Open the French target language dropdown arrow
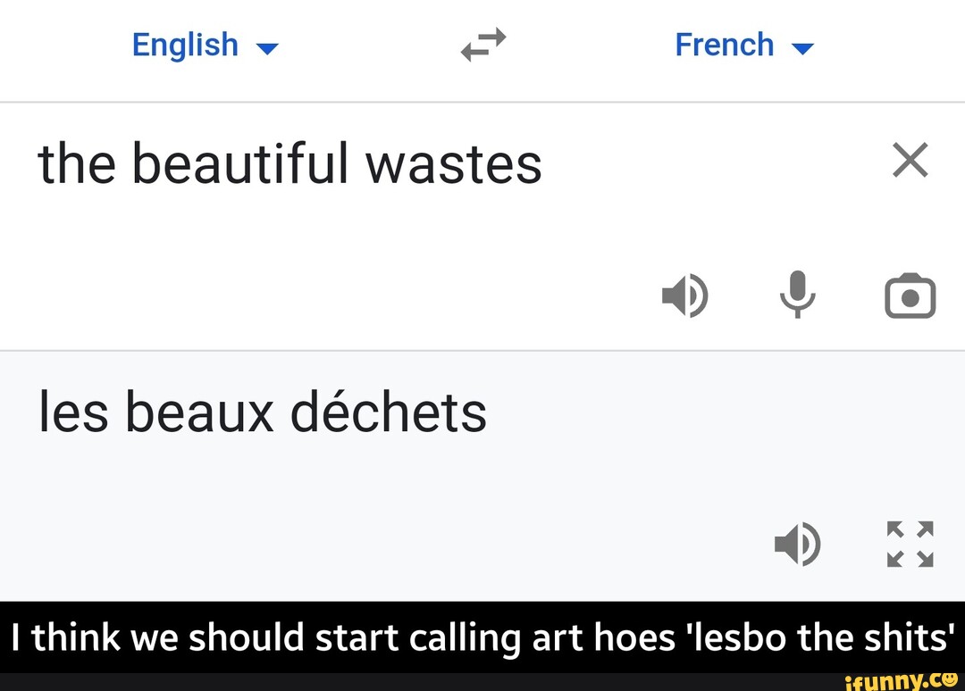965x691 pixels. [803, 49]
